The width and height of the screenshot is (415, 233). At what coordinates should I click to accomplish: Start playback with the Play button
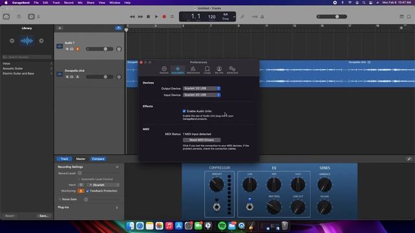pyautogui.click(x=156, y=17)
